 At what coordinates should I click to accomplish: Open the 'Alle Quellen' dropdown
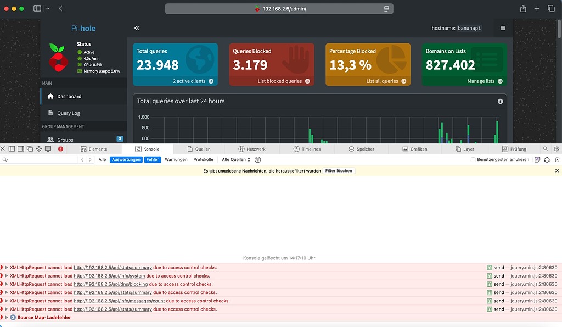click(236, 160)
